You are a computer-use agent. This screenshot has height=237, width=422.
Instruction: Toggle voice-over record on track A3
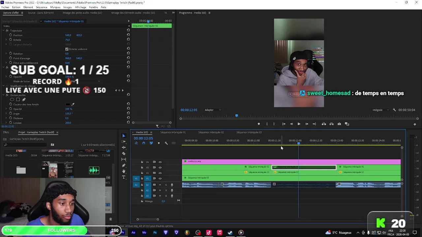point(172,196)
